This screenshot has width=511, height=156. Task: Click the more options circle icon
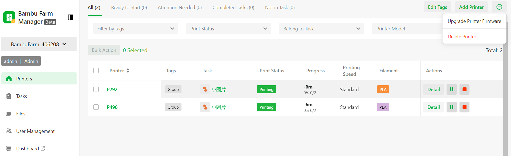[499, 7]
